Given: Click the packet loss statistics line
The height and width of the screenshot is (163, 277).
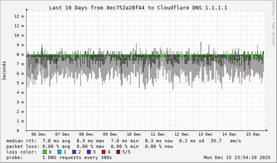Looking at the screenshot, I should click(x=89, y=146).
